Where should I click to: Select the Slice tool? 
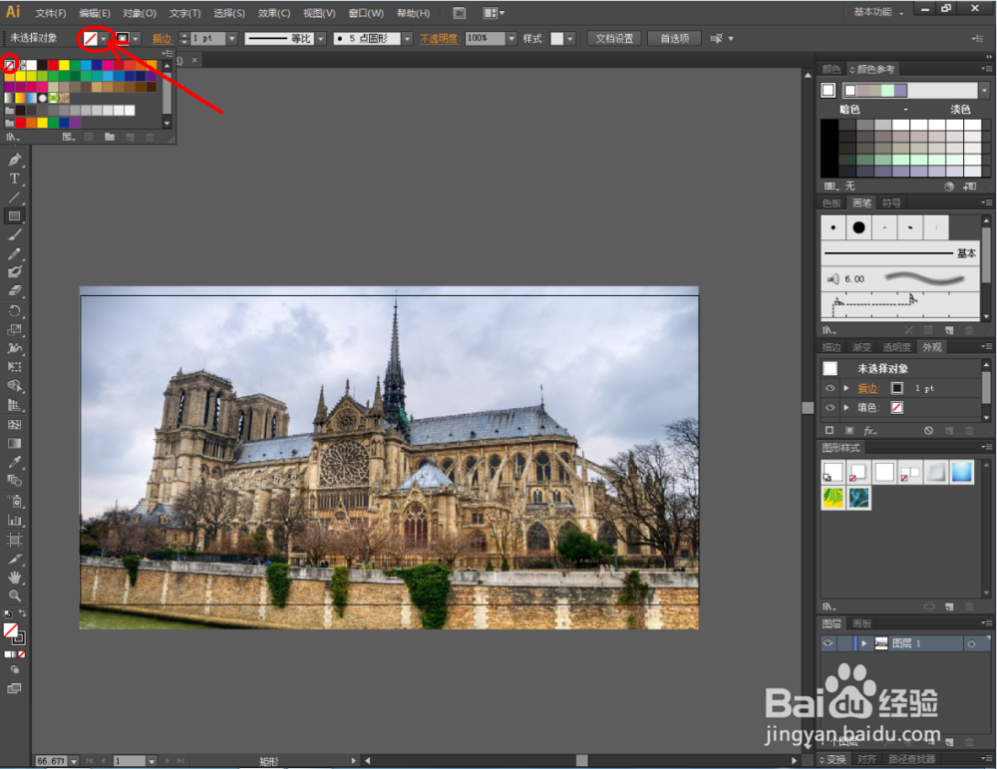tap(14, 560)
